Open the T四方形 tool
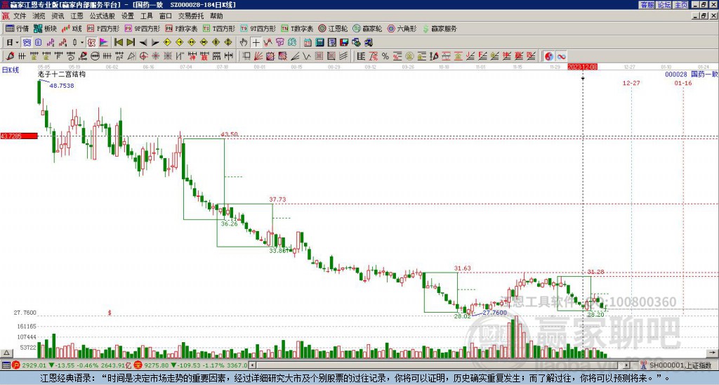This screenshot has width=719, height=385. (219, 28)
